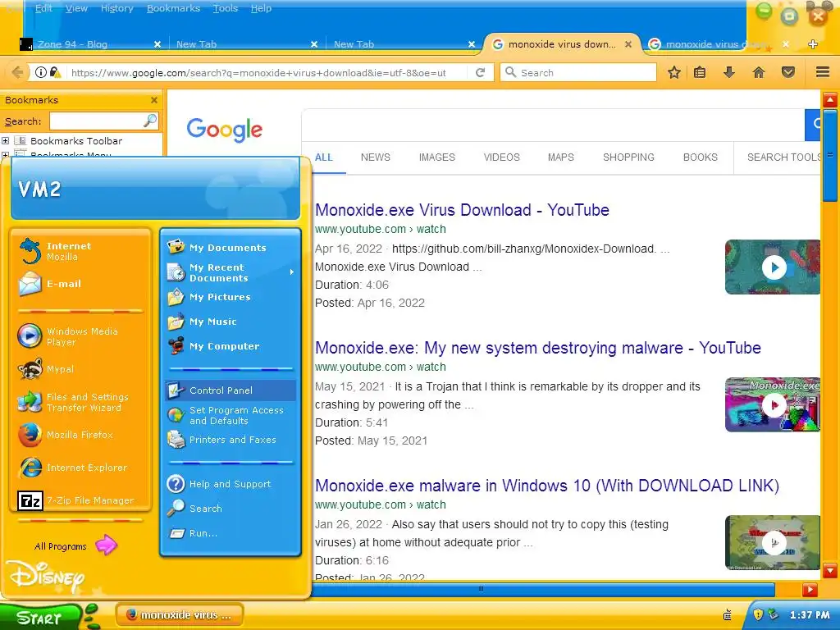Play second Monoxide.exe video thumbnail
Screen dimensions: 840x630
[x=773, y=404]
